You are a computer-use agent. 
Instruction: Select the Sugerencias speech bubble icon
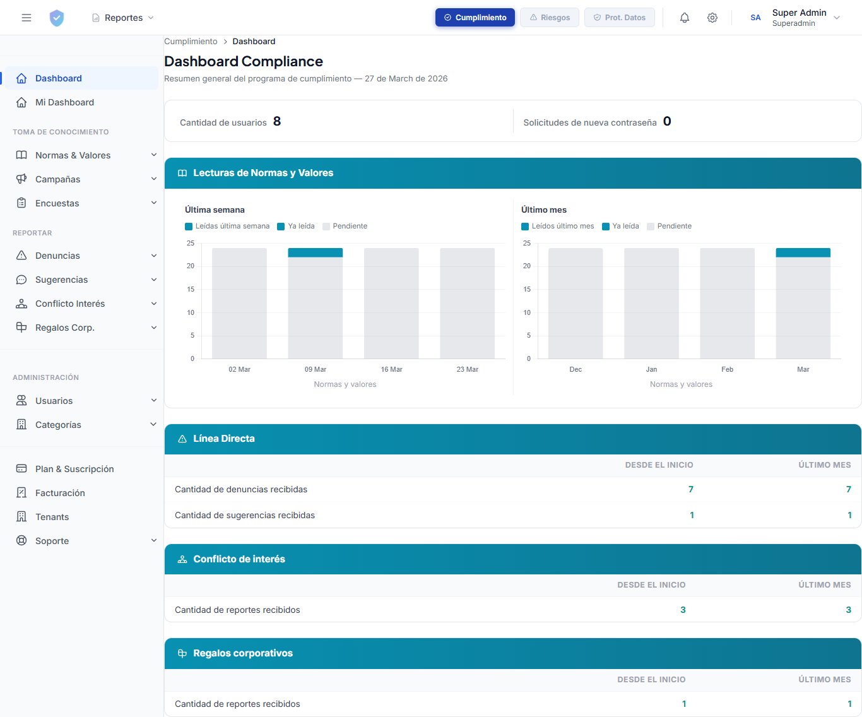pos(22,279)
